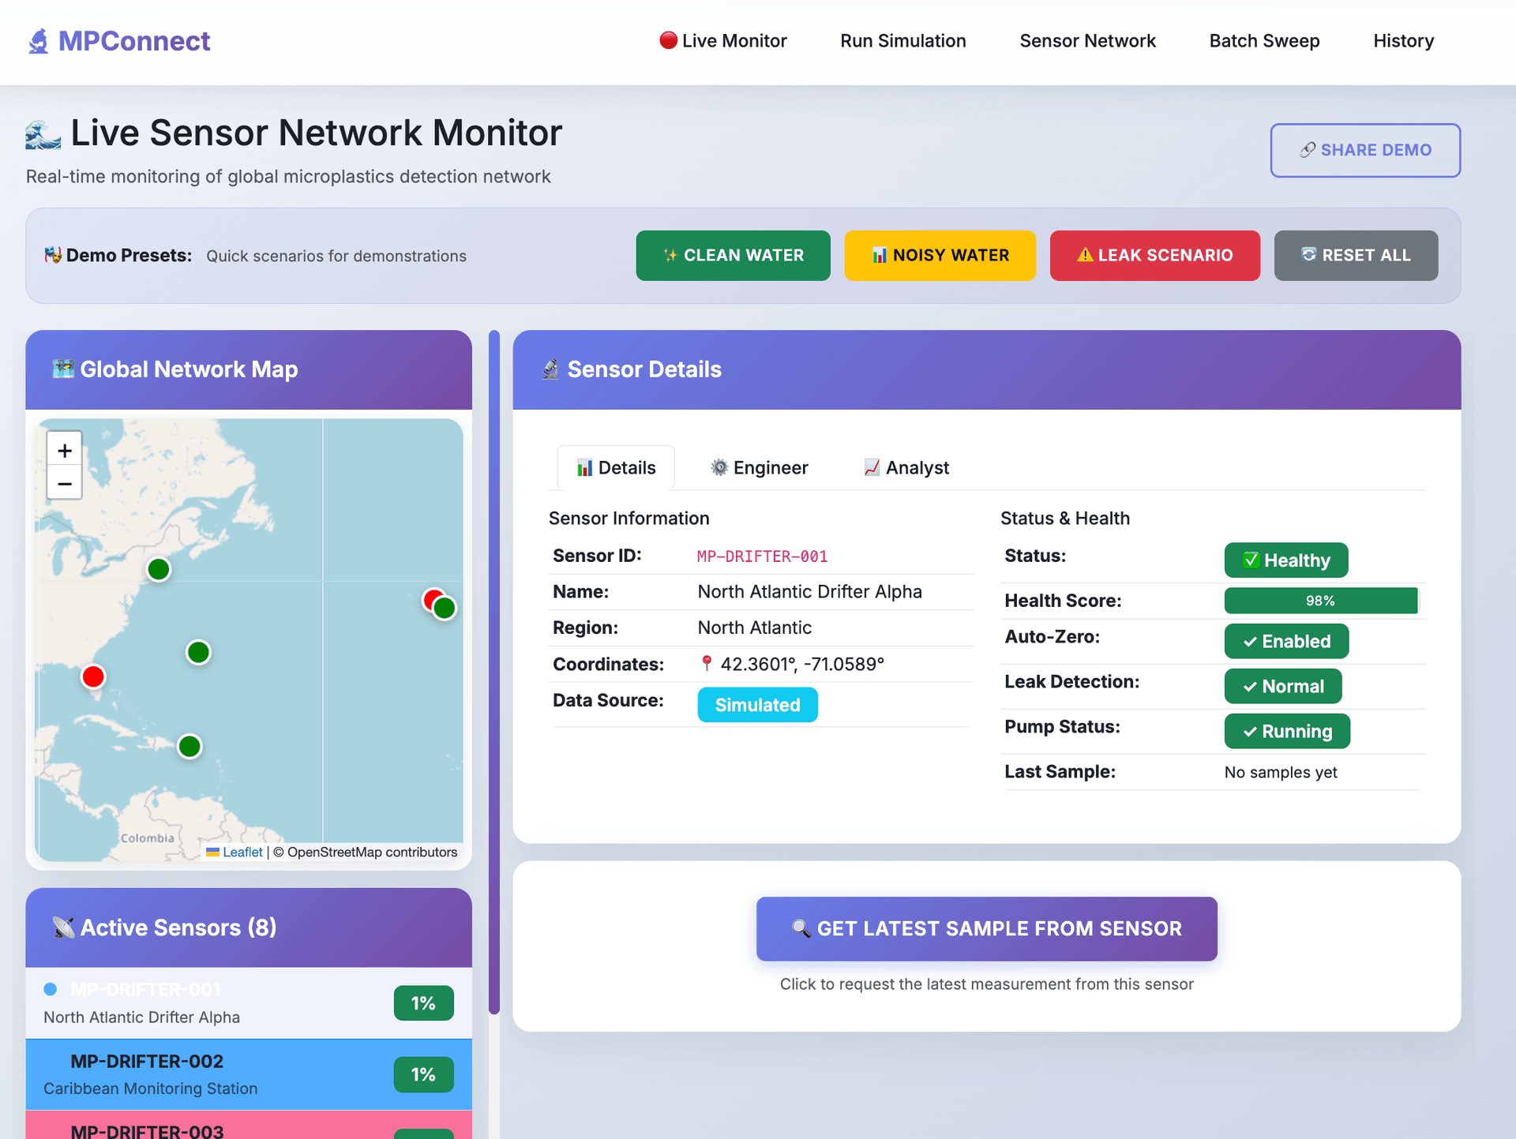Click the 1% badge for MP-DRIFTER-001
The height and width of the screenshot is (1139, 1516).
point(423,1003)
